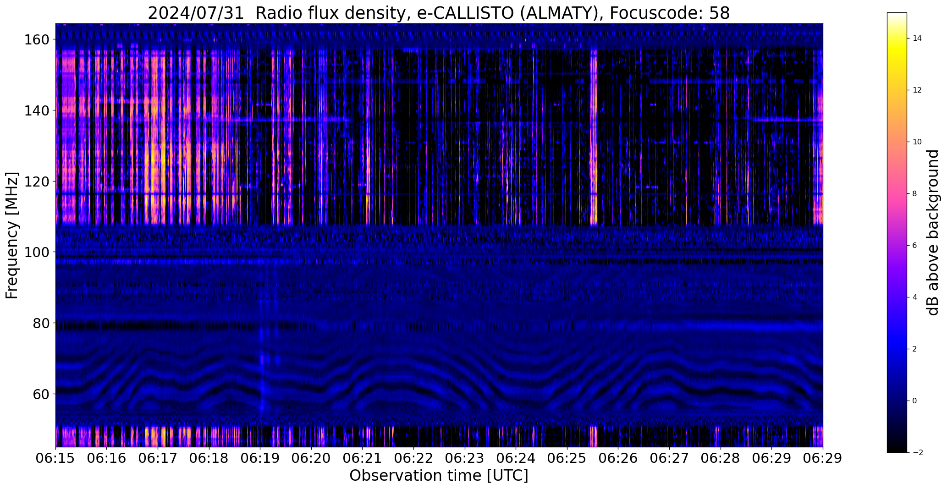Click the 06:15 time tick label
Image resolution: width=947 pixels, height=489 pixels.
(x=55, y=458)
